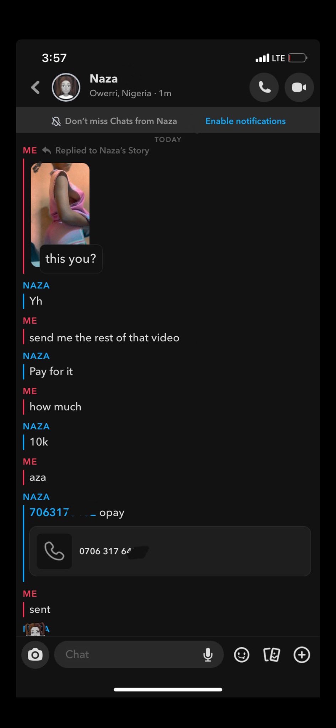The width and height of the screenshot is (336, 728).
Task: Tap the 'this you?' message bubble
Action: tap(71, 259)
